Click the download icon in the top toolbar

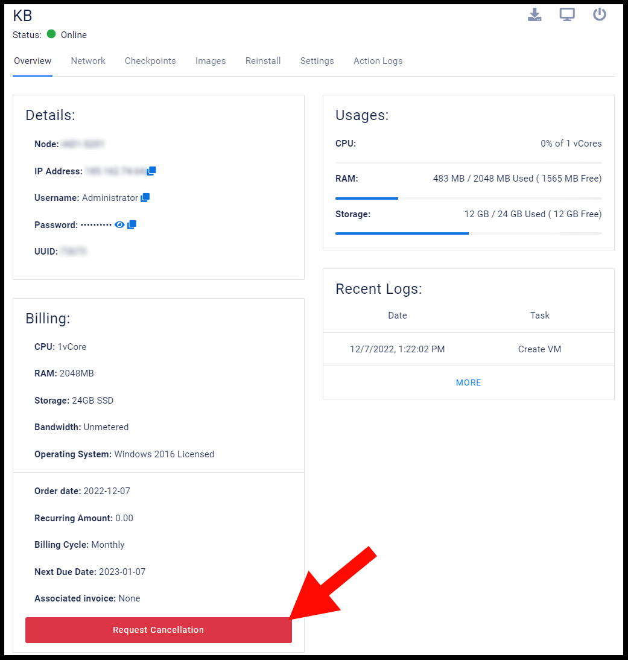click(534, 14)
